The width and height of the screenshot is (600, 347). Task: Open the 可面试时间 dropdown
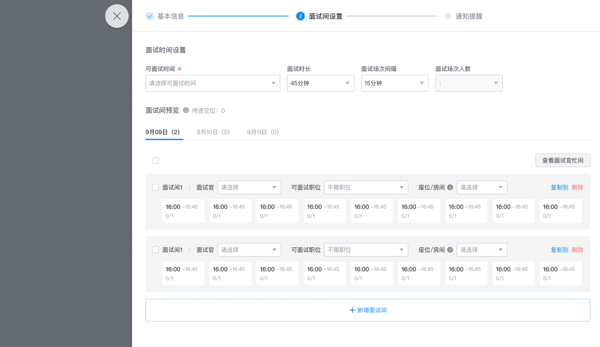pyautogui.click(x=213, y=83)
